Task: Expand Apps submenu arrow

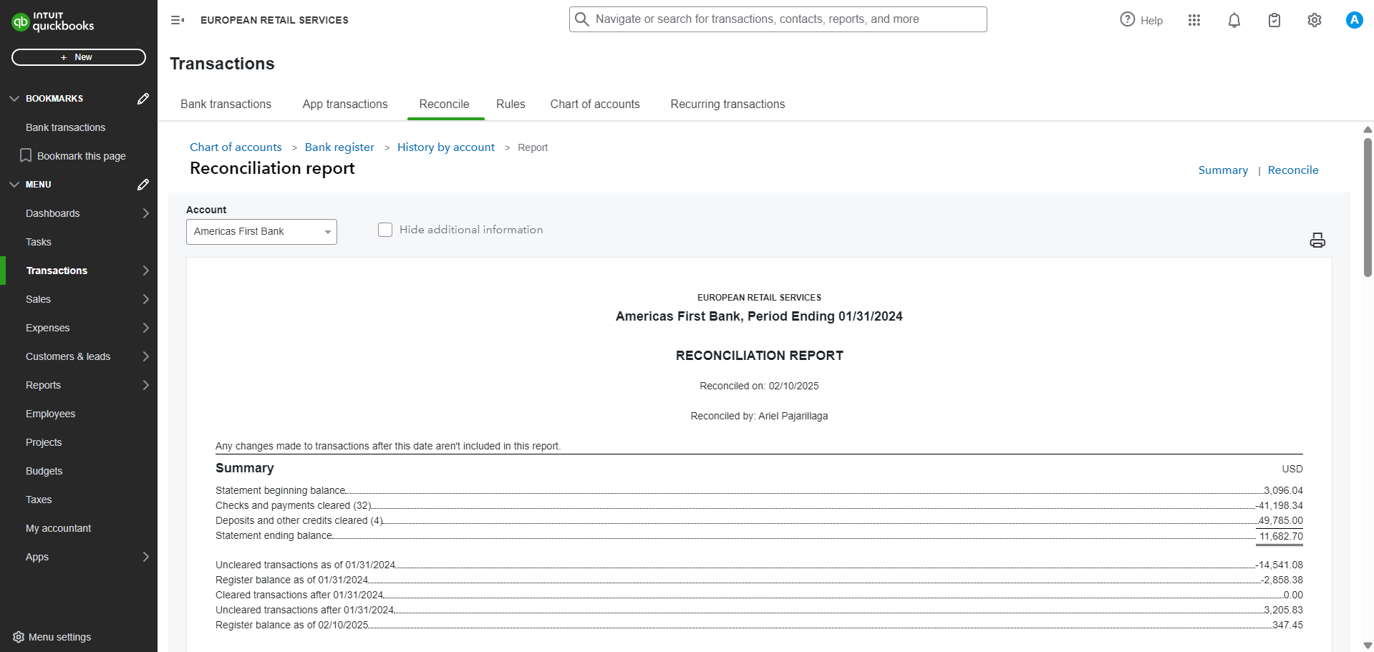Action: [x=146, y=557]
